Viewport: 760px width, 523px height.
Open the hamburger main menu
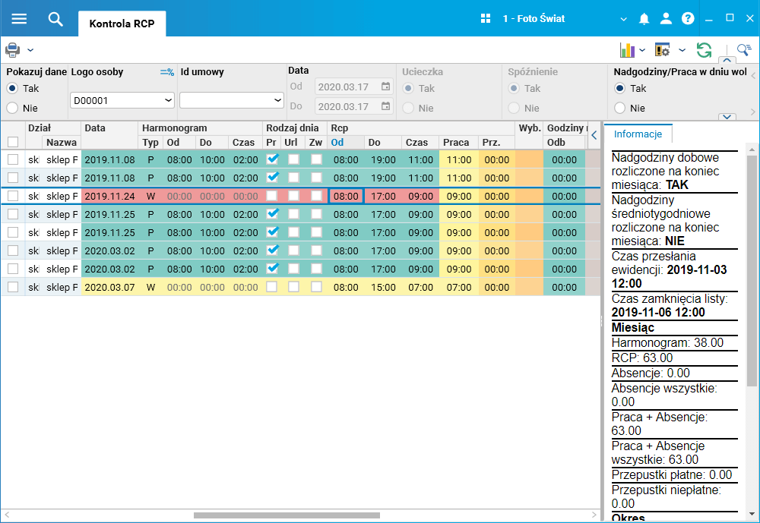click(19, 19)
